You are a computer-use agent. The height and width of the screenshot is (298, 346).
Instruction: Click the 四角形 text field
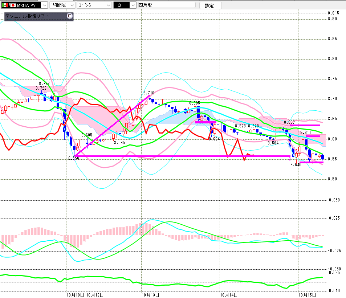coord(167,5)
